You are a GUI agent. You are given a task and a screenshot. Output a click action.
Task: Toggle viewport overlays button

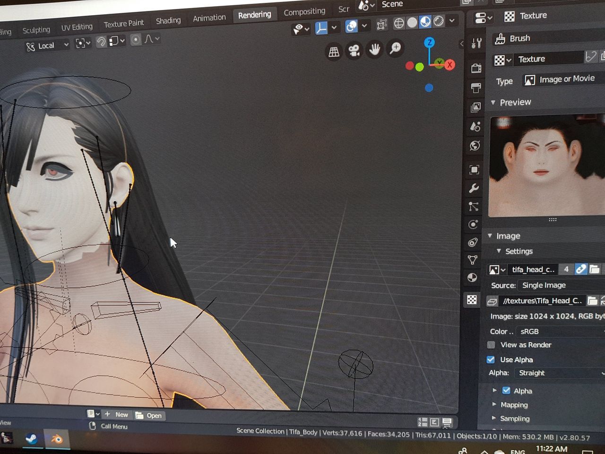(x=351, y=26)
